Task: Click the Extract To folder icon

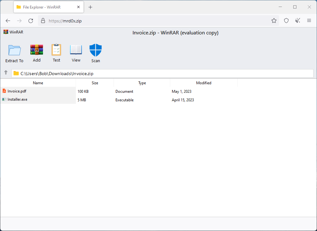Action: pos(15,50)
